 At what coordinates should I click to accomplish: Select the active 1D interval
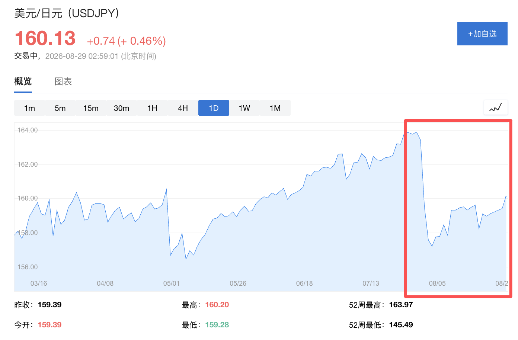[214, 108]
